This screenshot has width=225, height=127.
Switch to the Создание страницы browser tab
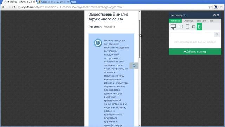(53, 2)
